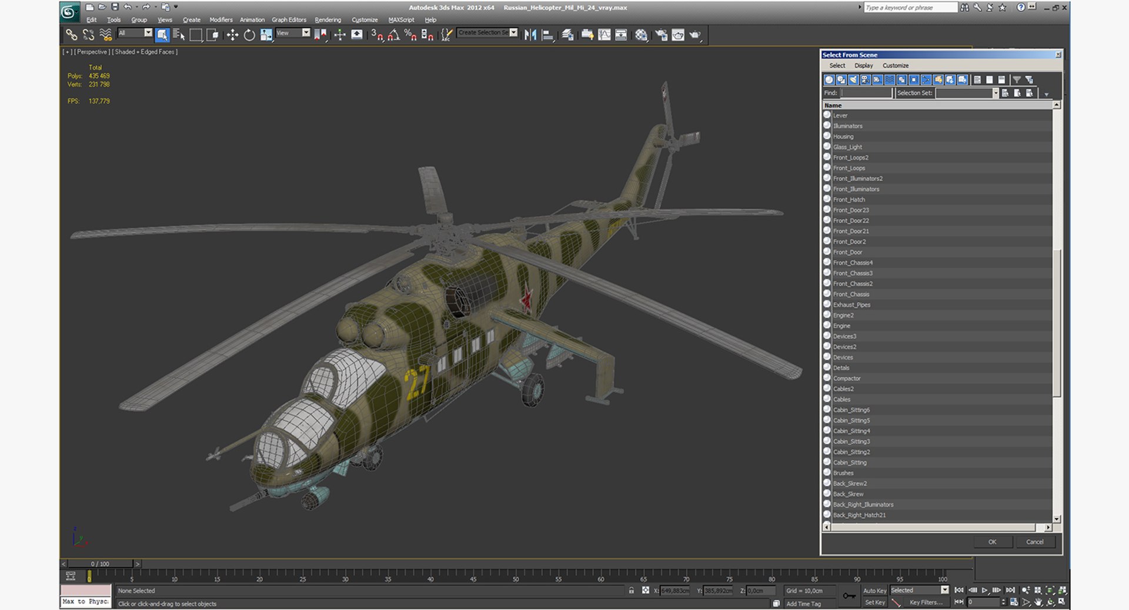Viewport: 1129px width, 610px height.
Task: Click the Unlink Selection icon
Action: [89, 35]
